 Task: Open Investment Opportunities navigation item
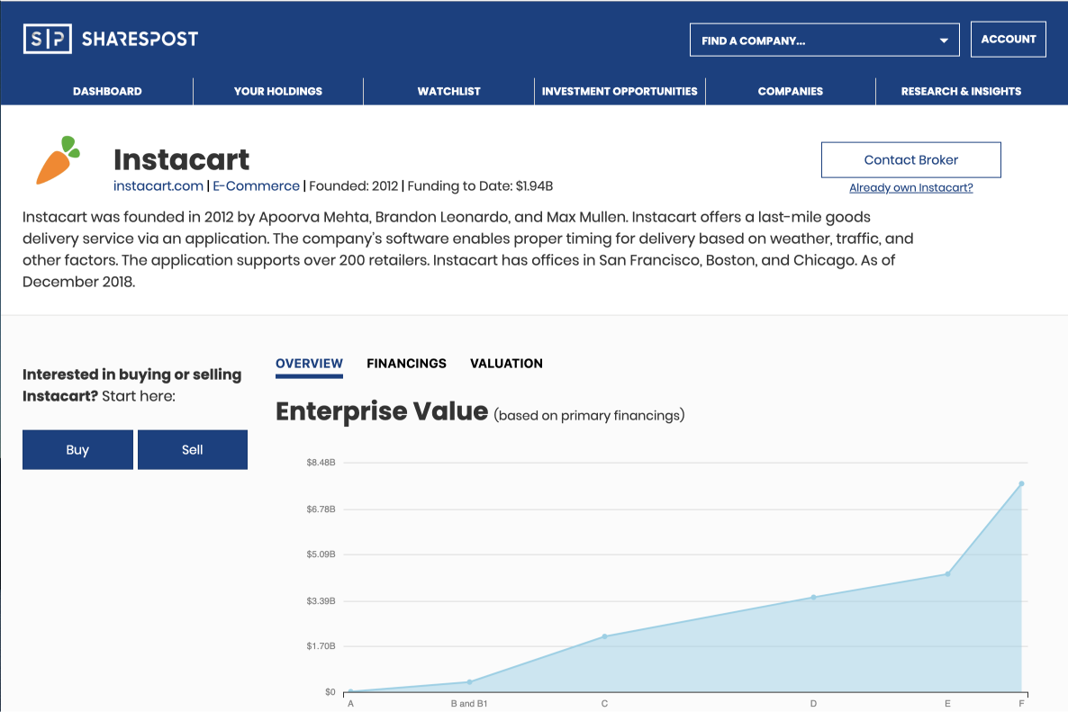click(620, 91)
